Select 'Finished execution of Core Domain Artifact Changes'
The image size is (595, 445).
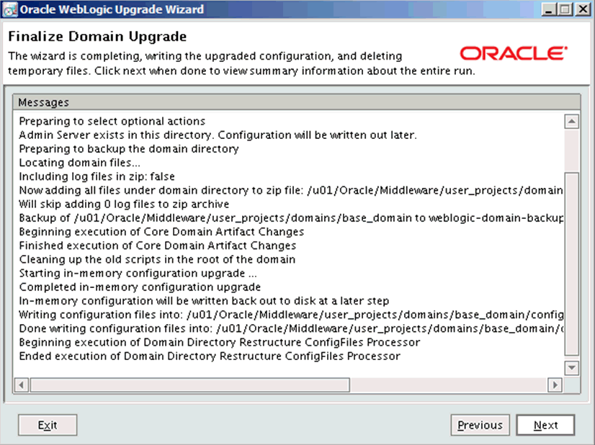[x=158, y=246]
